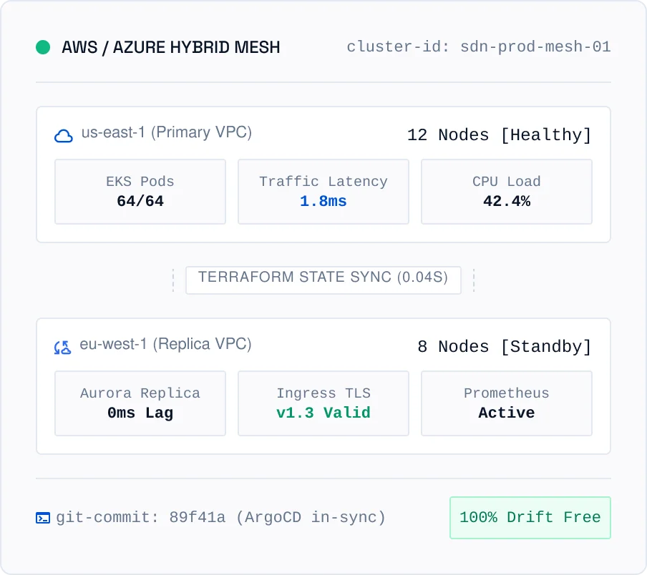Open the CPU Load 42.4% card
The height and width of the screenshot is (575, 647).
507,192
